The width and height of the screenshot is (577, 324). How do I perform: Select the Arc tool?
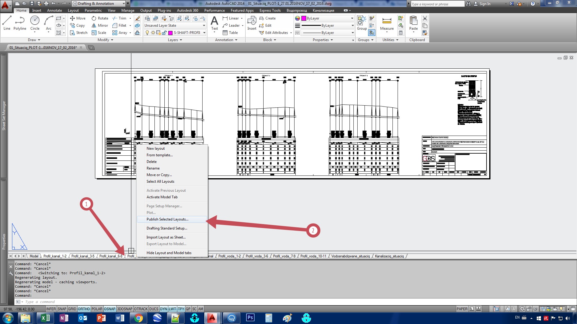(49, 23)
